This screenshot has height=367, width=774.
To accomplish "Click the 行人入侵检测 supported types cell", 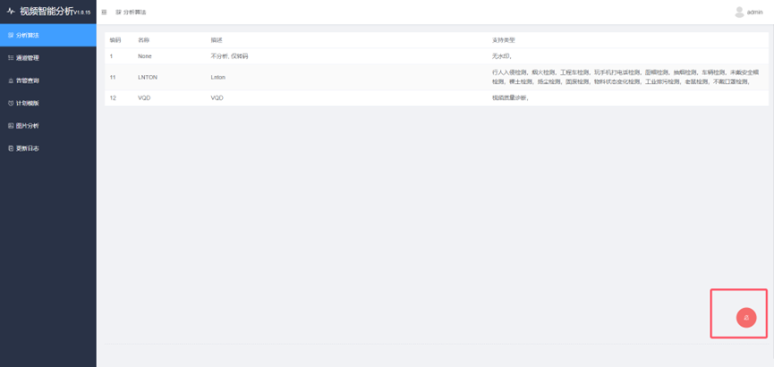I will 625,77.
